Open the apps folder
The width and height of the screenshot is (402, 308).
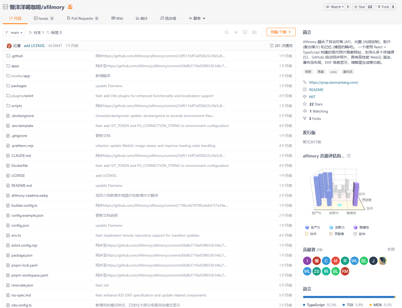[15, 66]
